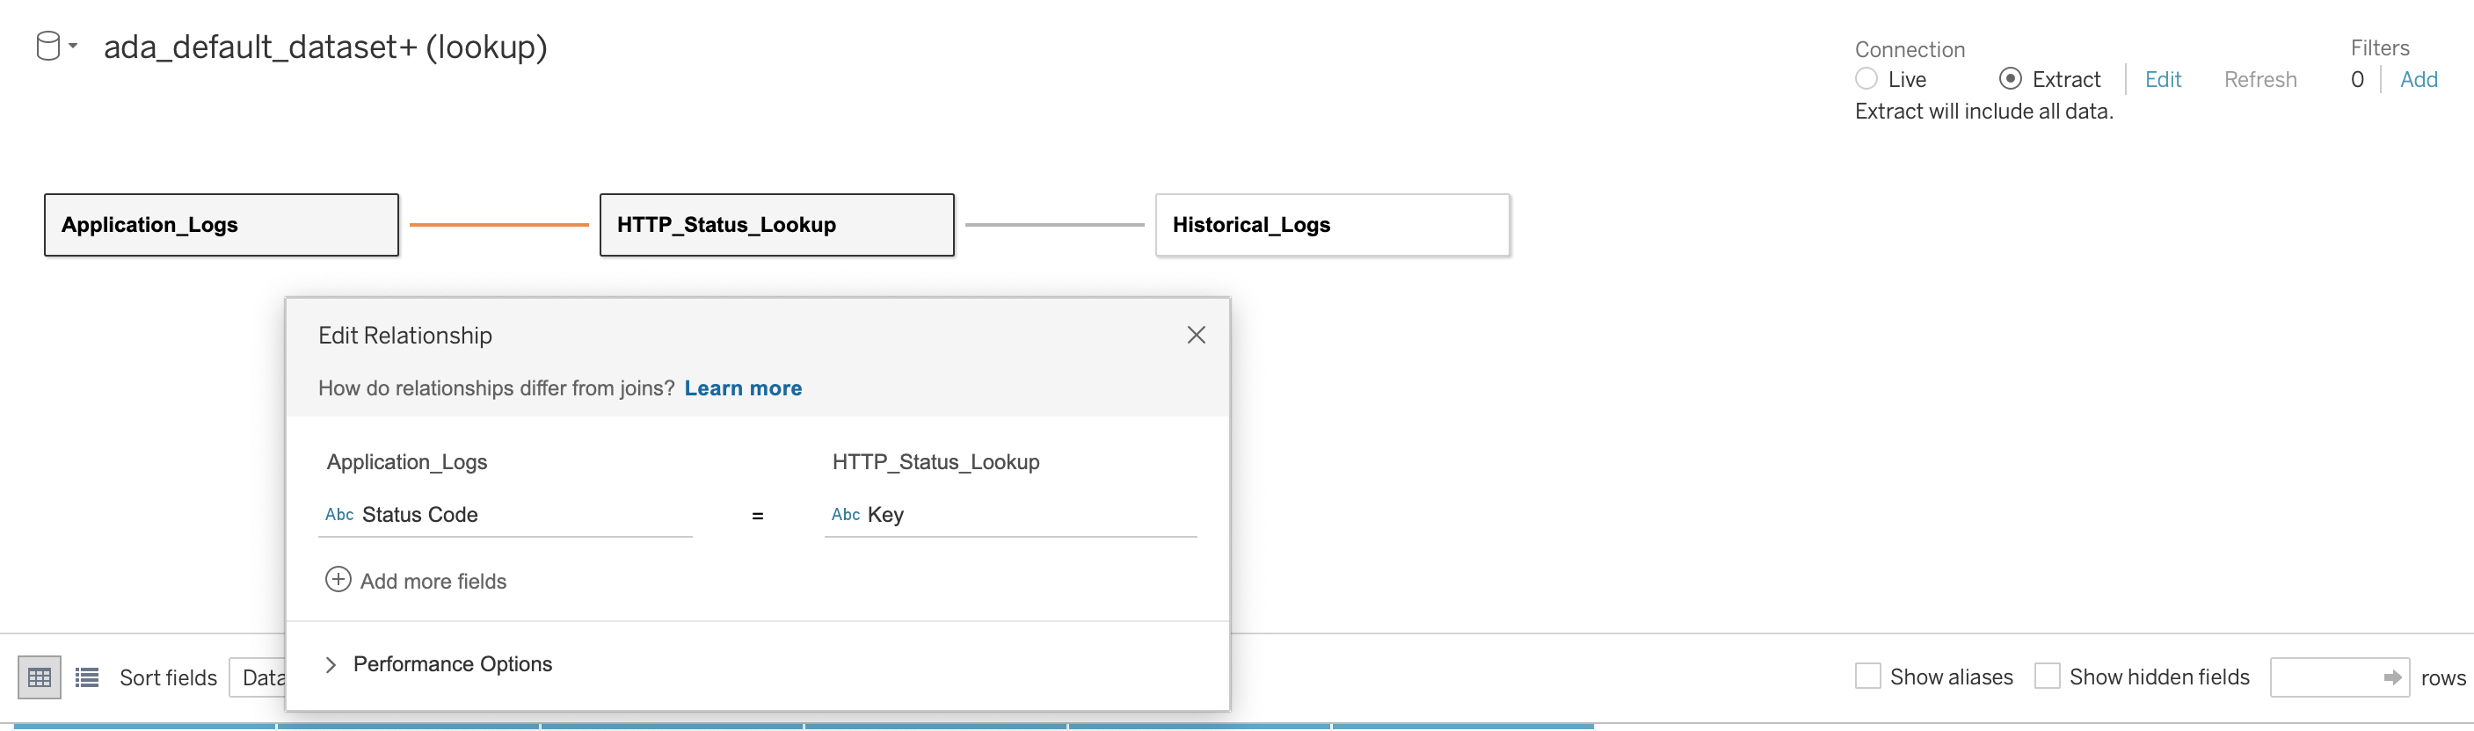Enable the Show hidden fields checkbox

(2048, 677)
